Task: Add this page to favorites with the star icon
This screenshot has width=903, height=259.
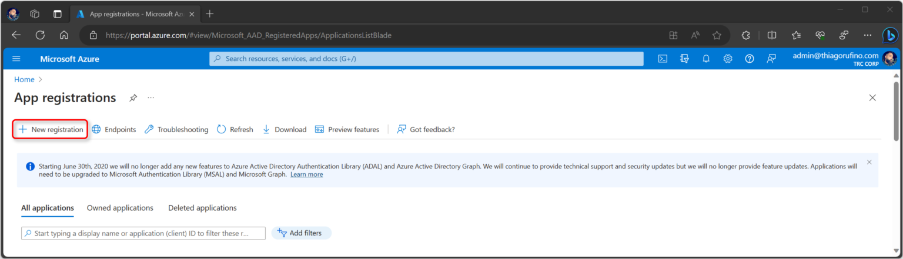Action: (x=717, y=35)
